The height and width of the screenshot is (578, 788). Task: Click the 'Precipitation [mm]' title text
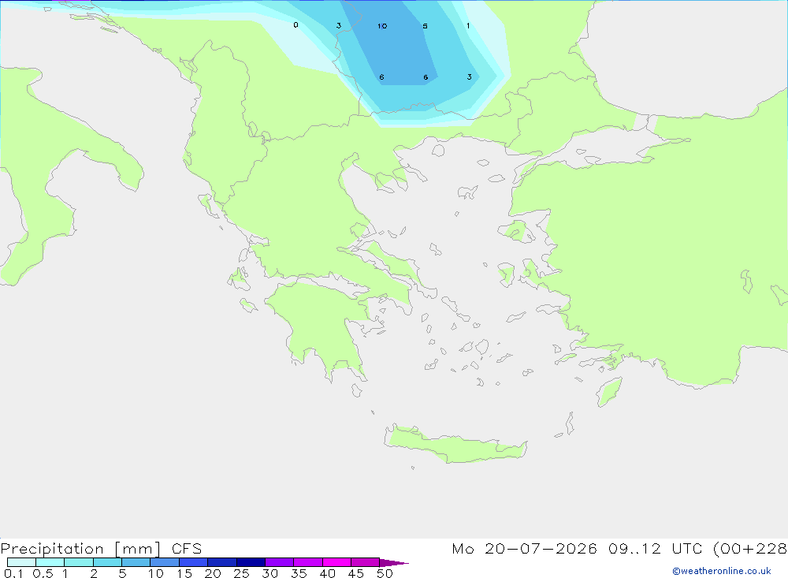(x=80, y=549)
